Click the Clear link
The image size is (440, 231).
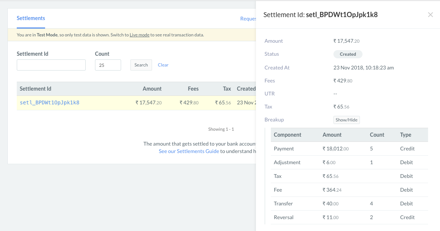(163, 65)
